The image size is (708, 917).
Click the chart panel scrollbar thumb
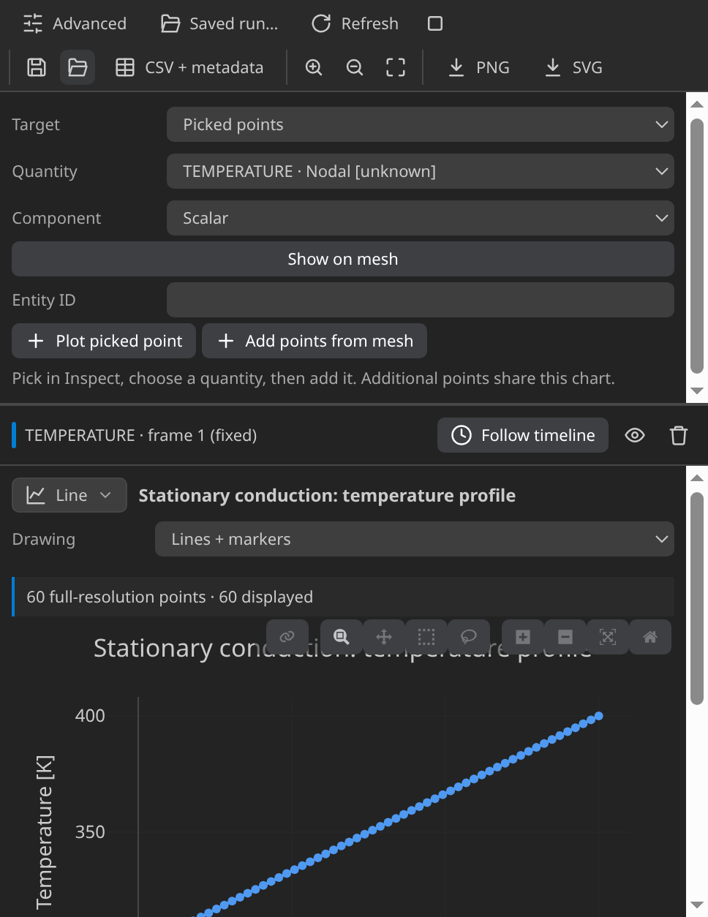click(697, 598)
